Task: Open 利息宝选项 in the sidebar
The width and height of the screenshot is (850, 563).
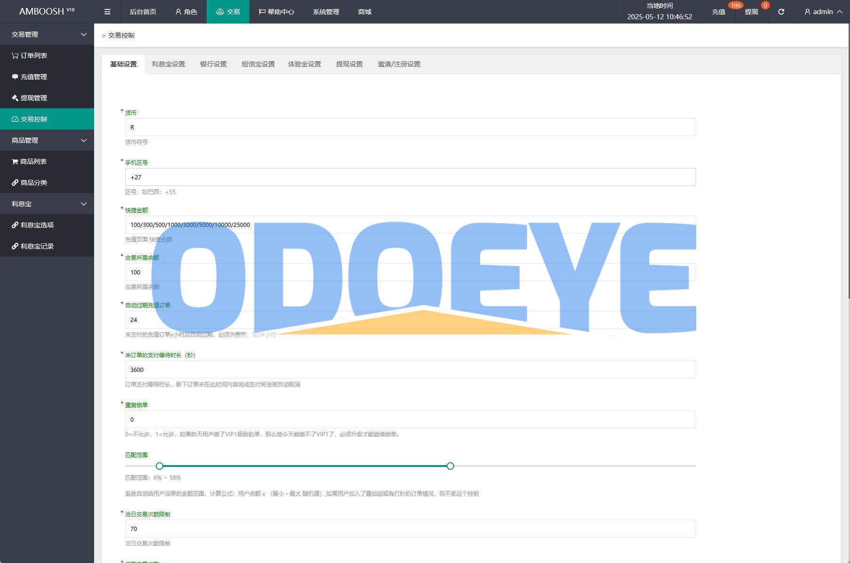Action: coord(47,225)
